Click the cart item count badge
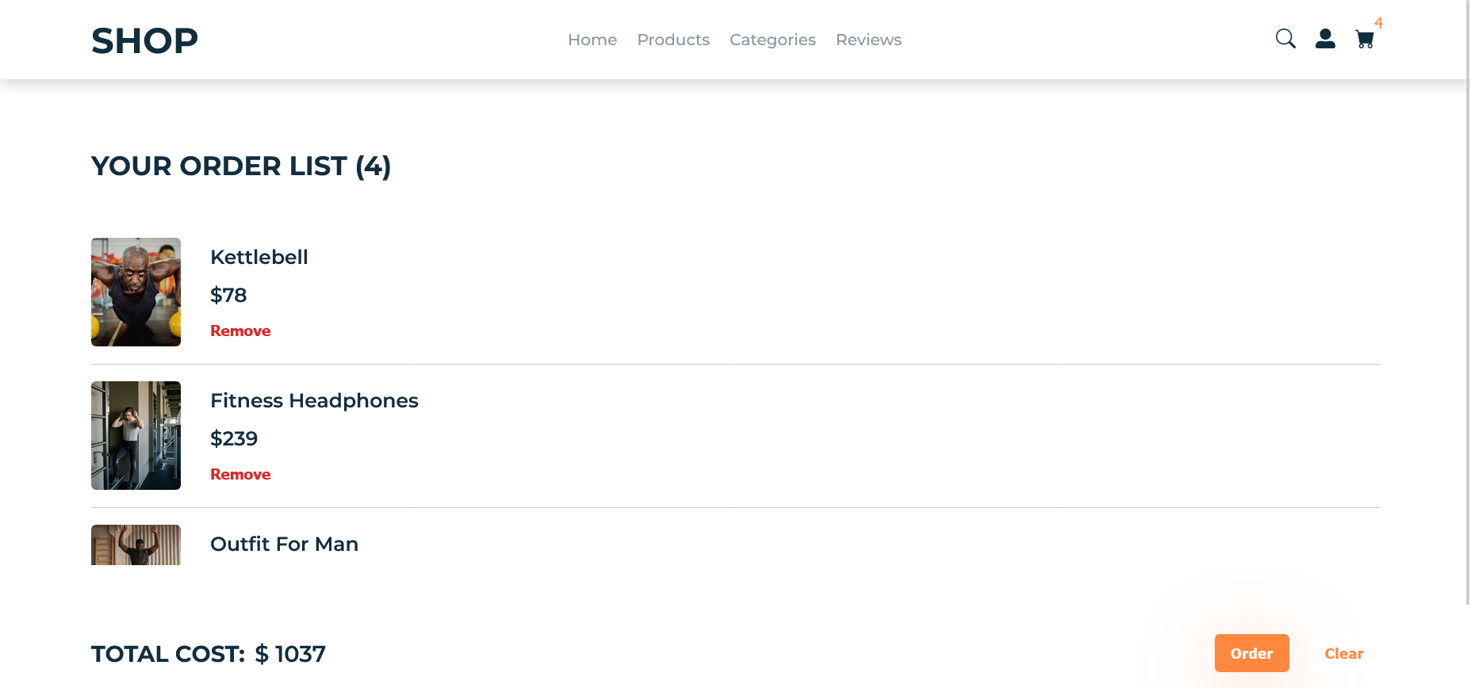Viewport: 1471px width, 688px height. click(x=1380, y=24)
